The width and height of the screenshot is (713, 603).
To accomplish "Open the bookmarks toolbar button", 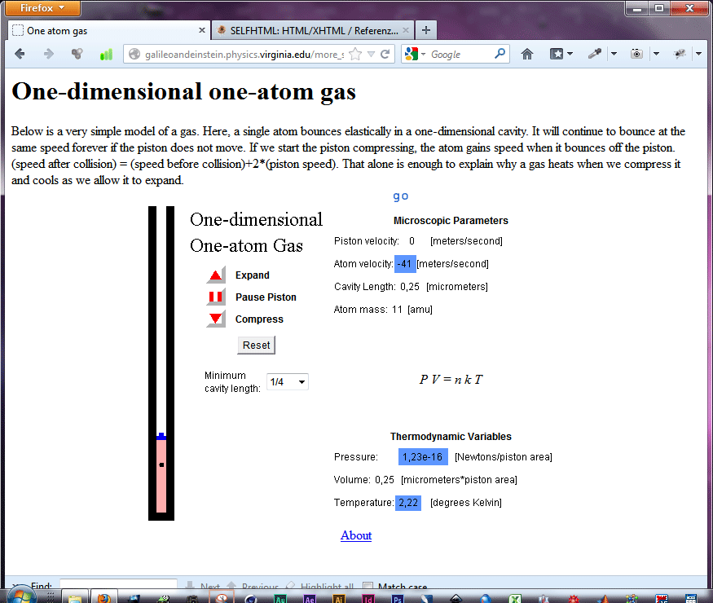I will point(559,54).
